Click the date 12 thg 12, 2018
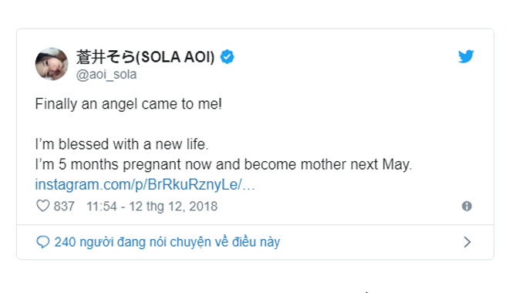This screenshot has width=509, height=293. 174,207
